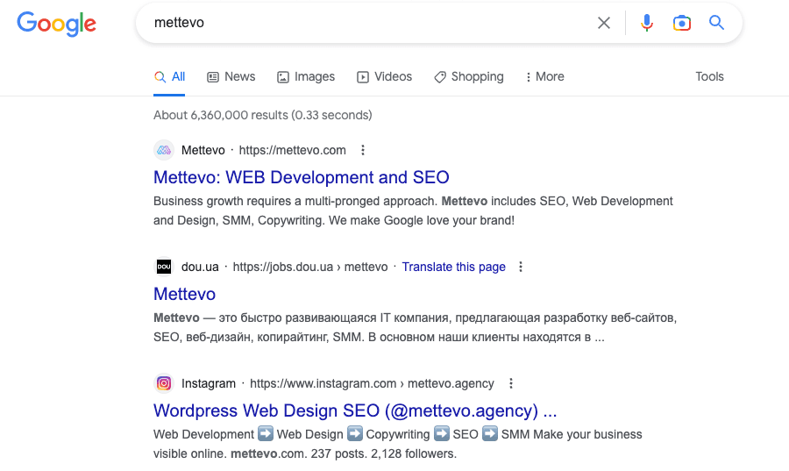
Task: Open three-dot menu beside dou.ua result
Action: pyautogui.click(x=521, y=267)
